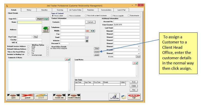Click the email @ icon beside Email field
206x105 pixels.
87,37
